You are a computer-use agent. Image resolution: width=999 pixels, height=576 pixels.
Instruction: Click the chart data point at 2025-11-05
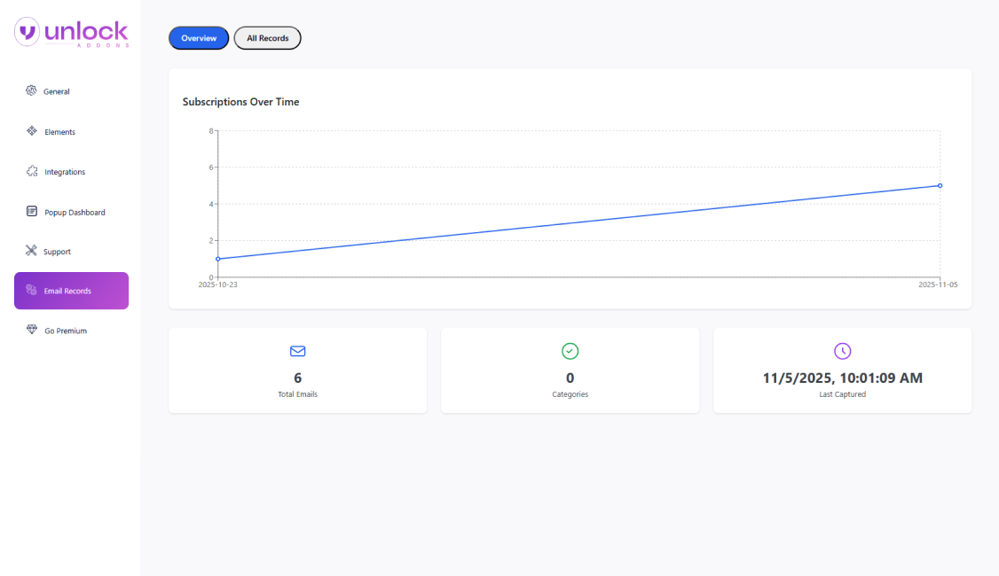pyautogui.click(x=940, y=186)
